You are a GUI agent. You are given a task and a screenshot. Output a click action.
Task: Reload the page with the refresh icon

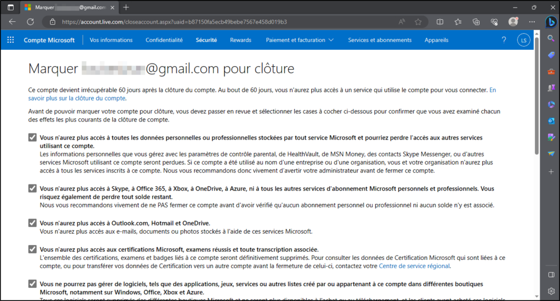pos(31,22)
